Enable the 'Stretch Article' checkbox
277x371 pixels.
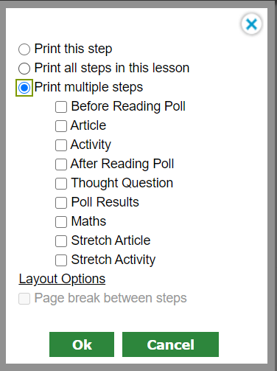coord(61,241)
